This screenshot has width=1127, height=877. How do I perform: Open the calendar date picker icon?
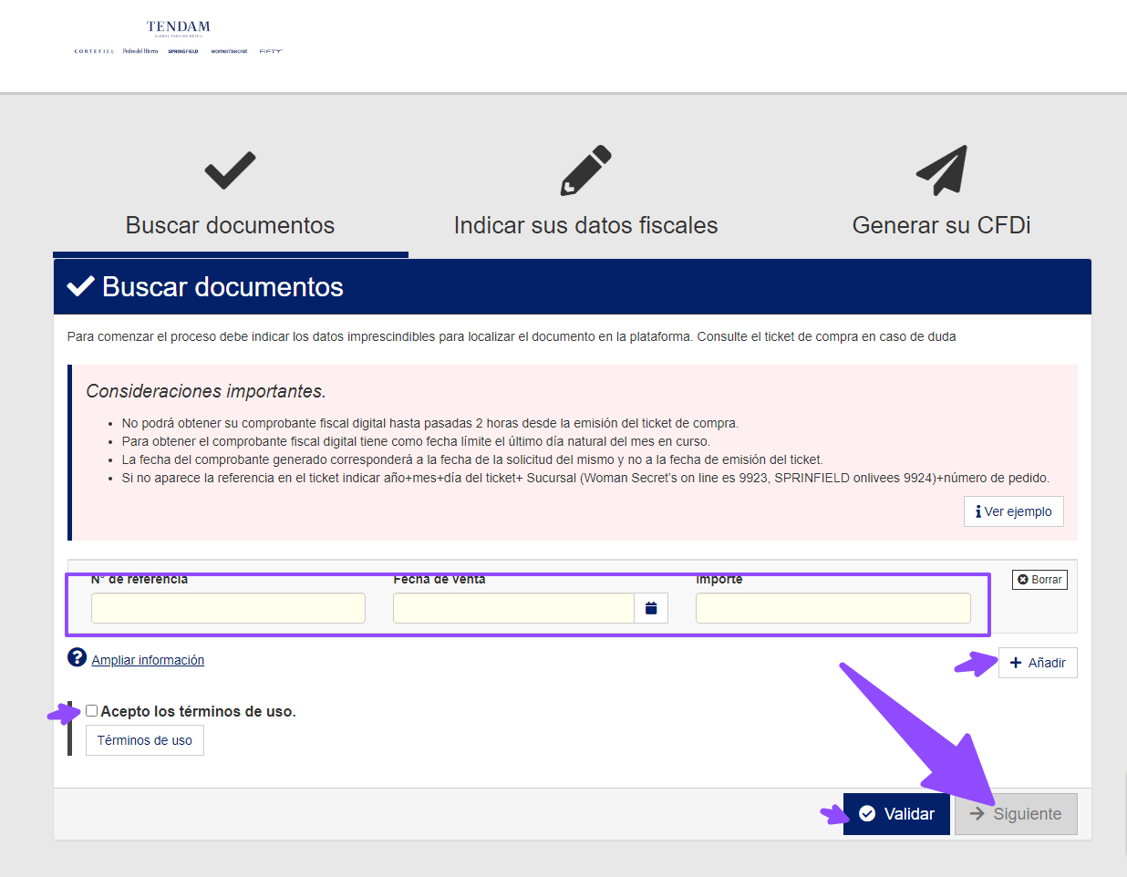click(x=651, y=608)
